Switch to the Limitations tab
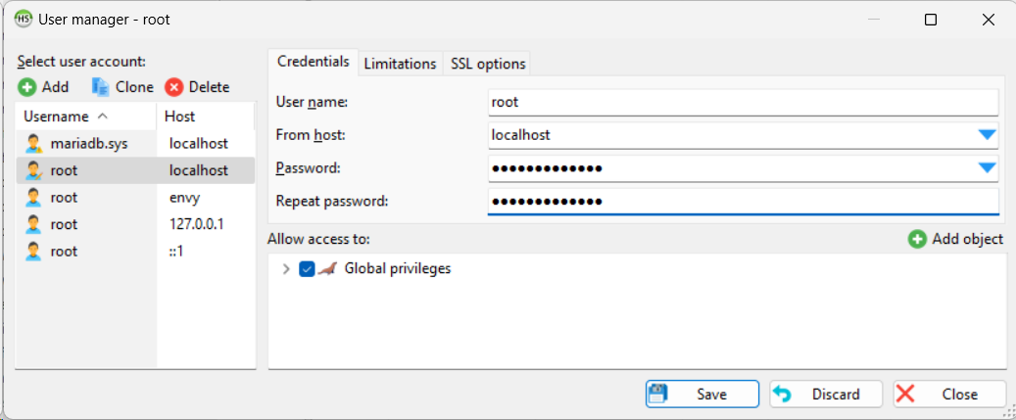 [x=400, y=64]
